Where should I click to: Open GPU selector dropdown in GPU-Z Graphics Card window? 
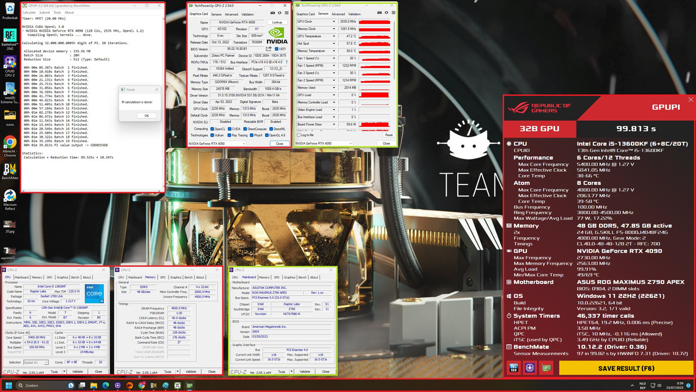click(x=216, y=144)
